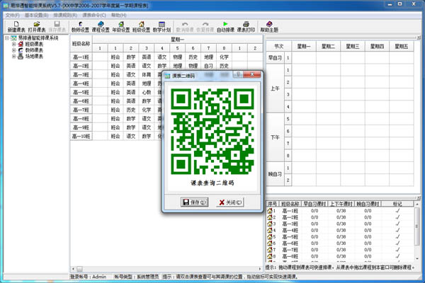Click the 保存课表 toolbar icon
This screenshot has height=283, width=425.
pyautogui.click(x=57, y=27)
